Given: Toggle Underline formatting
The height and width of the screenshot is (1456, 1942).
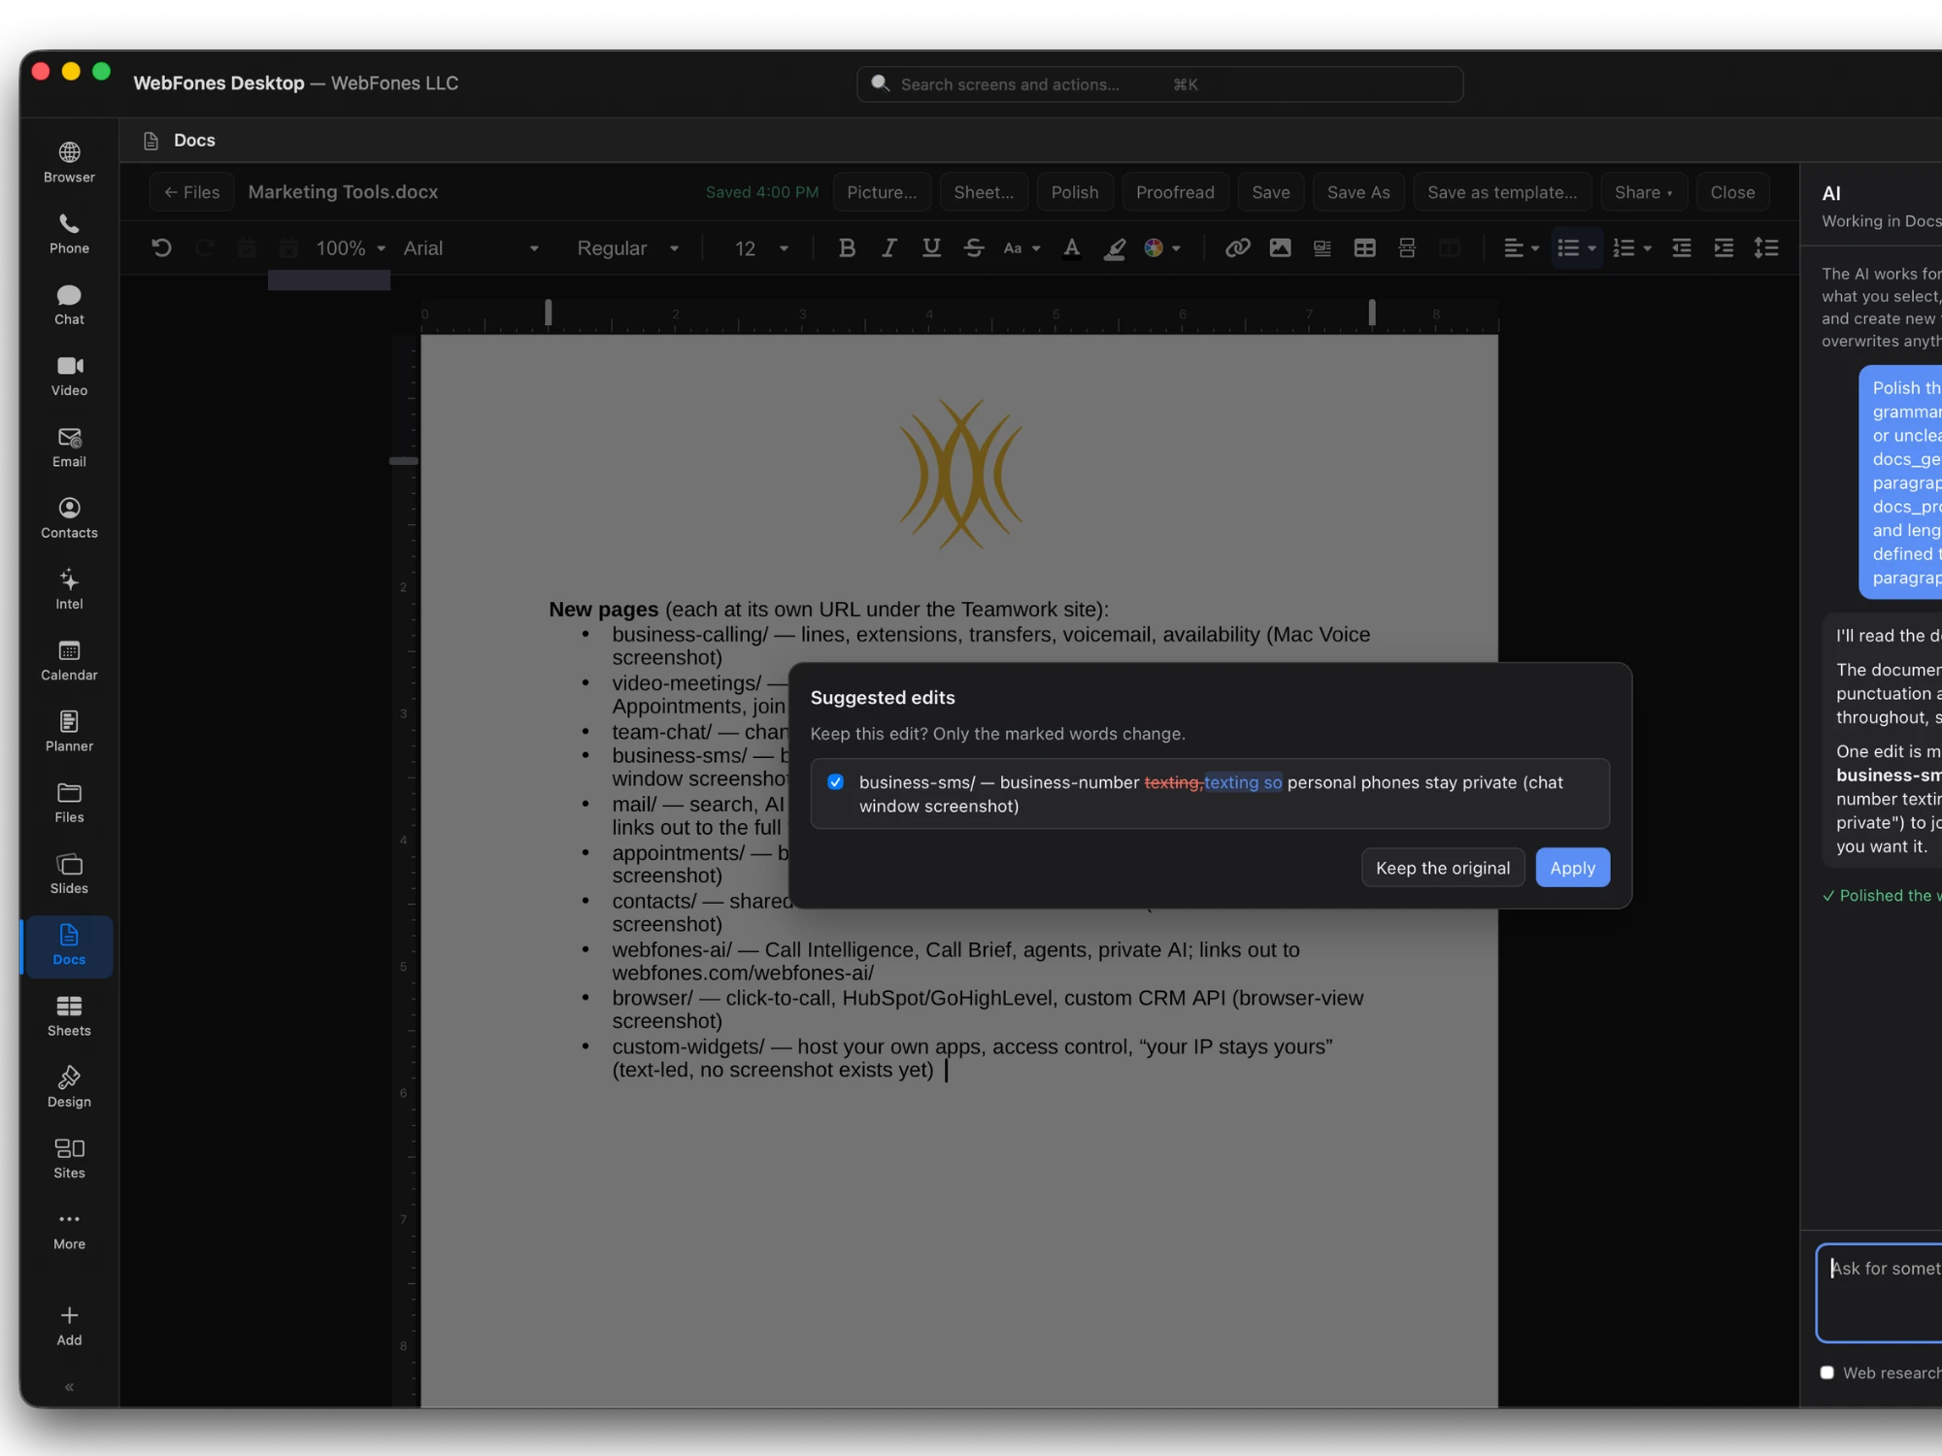Looking at the screenshot, I should coord(931,248).
